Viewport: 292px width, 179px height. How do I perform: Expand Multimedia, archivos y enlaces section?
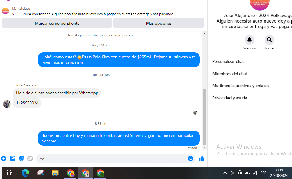point(241,86)
